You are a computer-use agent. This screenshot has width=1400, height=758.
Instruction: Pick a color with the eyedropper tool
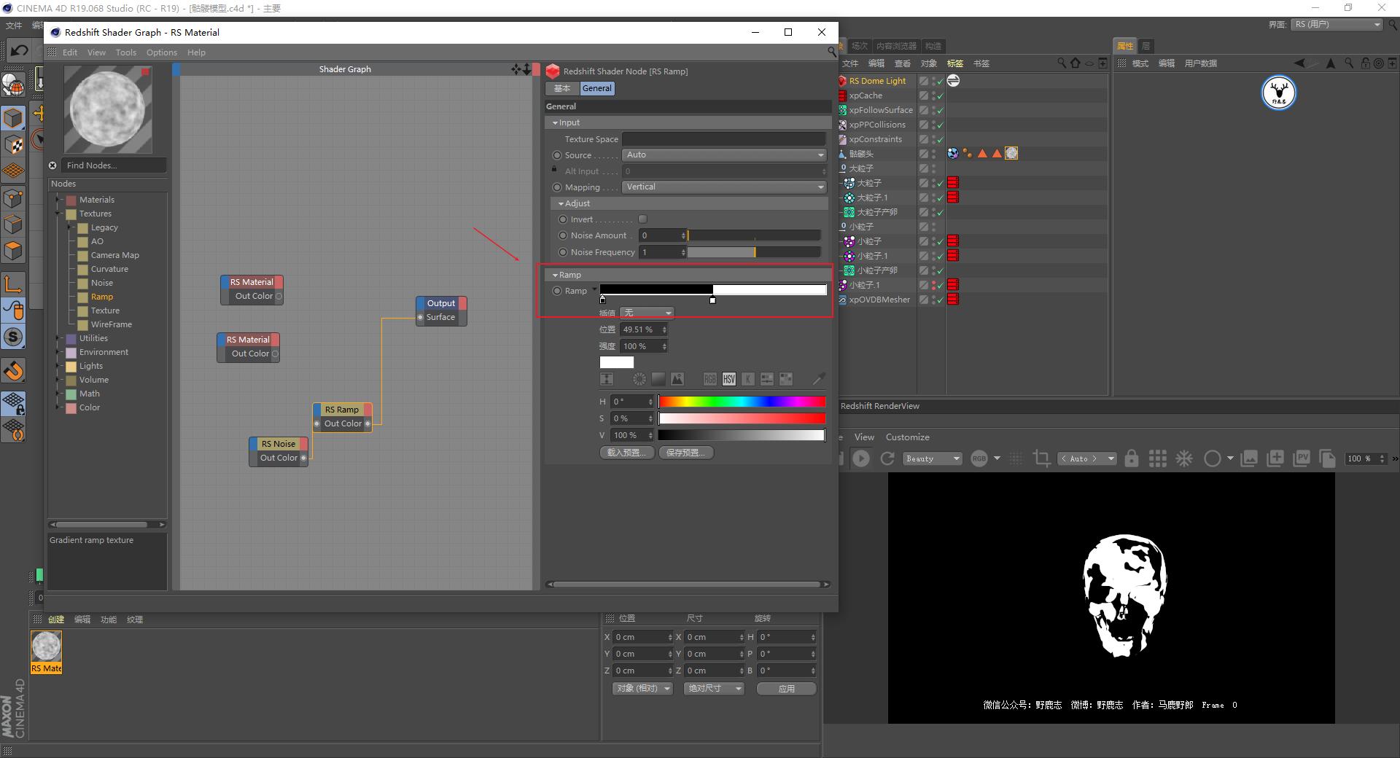(818, 379)
